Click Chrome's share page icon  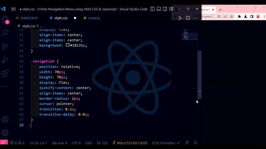pos(225,17)
